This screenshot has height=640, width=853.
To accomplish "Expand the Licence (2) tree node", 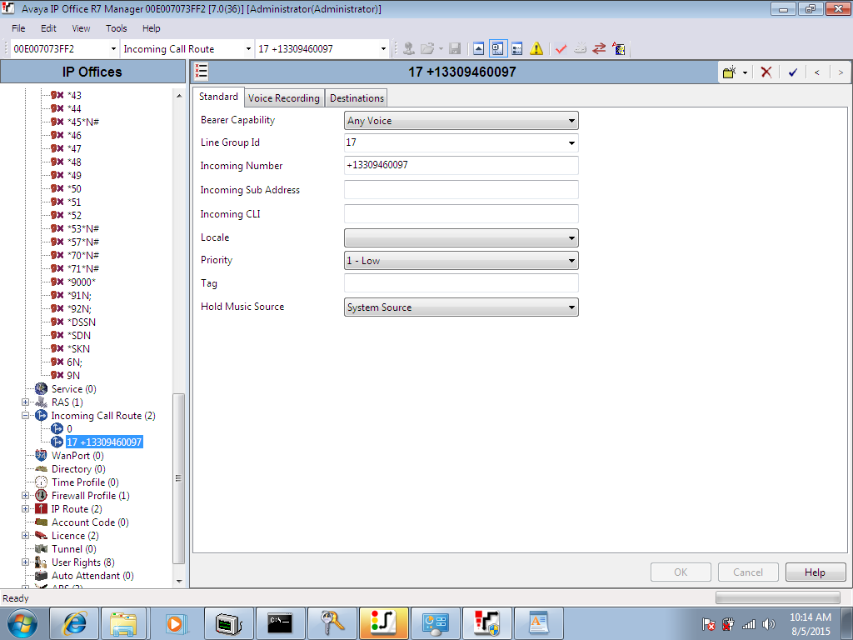I will pyautogui.click(x=25, y=536).
